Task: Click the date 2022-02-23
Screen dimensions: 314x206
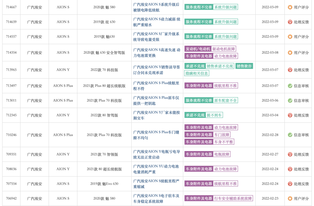Action: click(270, 198)
